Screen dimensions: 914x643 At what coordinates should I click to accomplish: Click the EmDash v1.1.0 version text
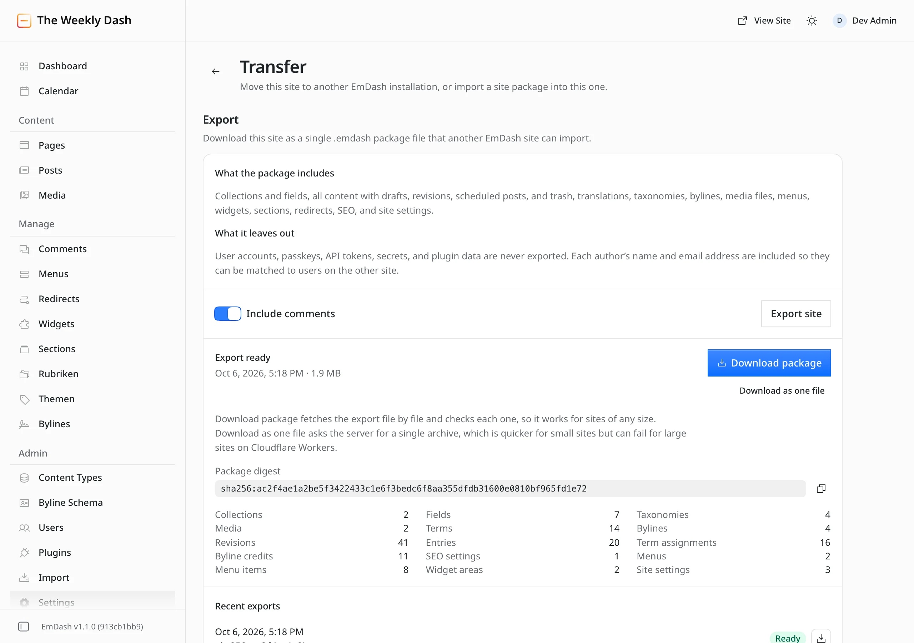click(x=92, y=627)
